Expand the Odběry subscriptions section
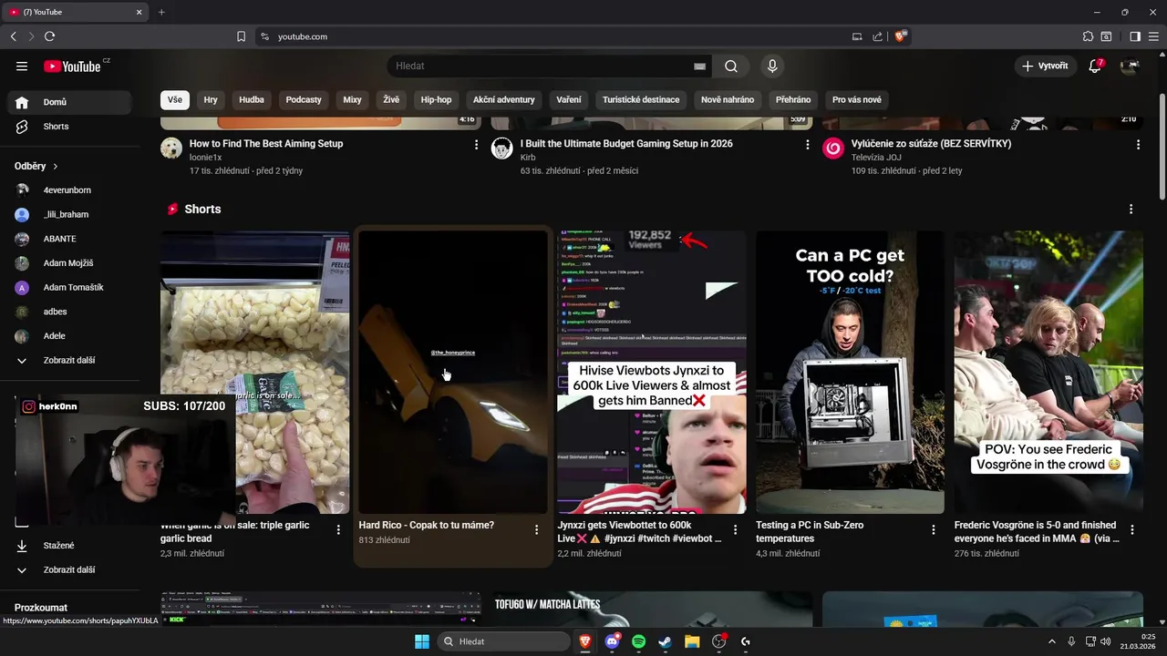This screenshot has width=1167, height=656. [36, 166]
